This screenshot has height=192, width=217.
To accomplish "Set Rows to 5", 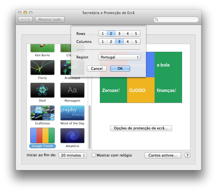I will click(136, 34).
